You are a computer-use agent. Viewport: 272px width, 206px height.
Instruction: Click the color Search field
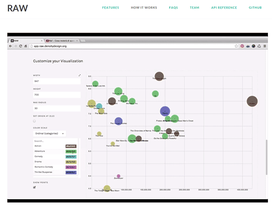[x=55, y=141]
